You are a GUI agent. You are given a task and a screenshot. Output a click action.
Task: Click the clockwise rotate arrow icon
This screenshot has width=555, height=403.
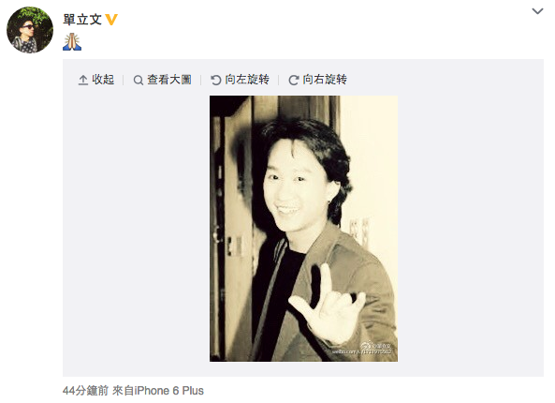coord(294,80)
